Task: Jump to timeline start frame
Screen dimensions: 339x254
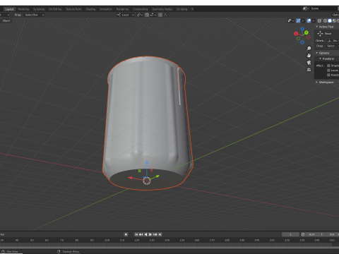Action: pyautogui.click(x=136, y=234)
